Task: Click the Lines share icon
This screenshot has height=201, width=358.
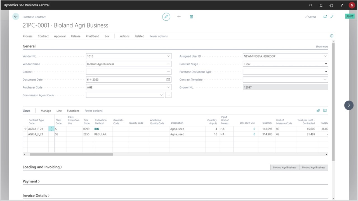Action: click(318, 111)
